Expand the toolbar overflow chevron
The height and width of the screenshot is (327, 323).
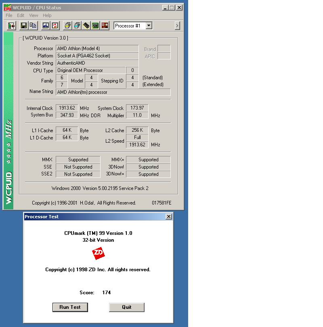177,25
